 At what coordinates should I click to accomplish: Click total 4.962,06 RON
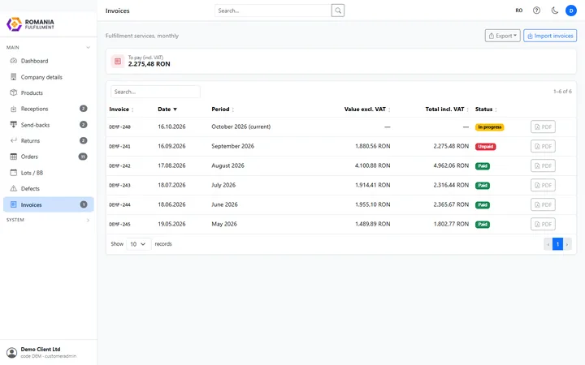(x=451, y=165)
